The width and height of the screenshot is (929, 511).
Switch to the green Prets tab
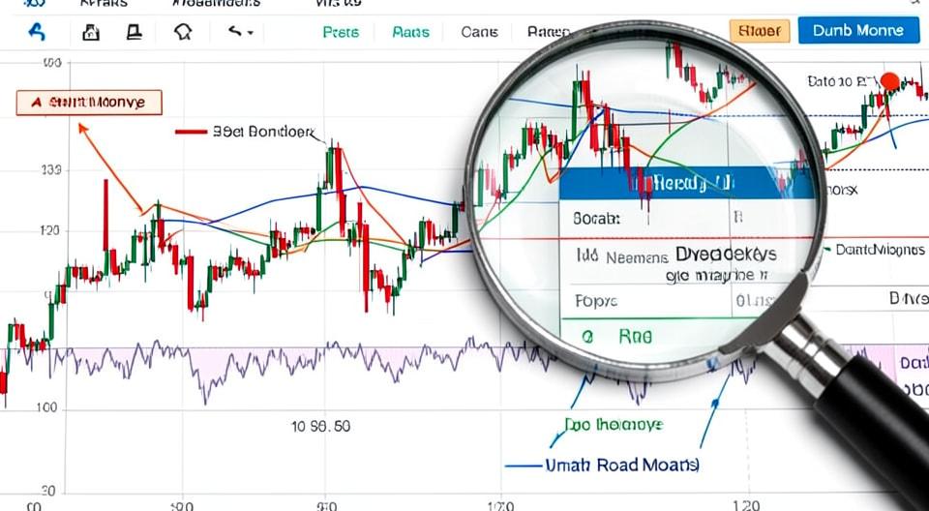[x=341, y=31]
